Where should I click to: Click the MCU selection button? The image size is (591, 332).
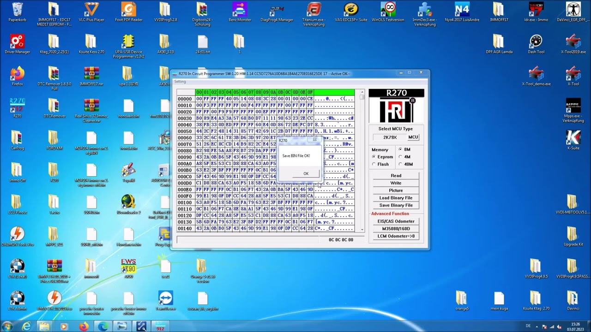tap(413, 137)
